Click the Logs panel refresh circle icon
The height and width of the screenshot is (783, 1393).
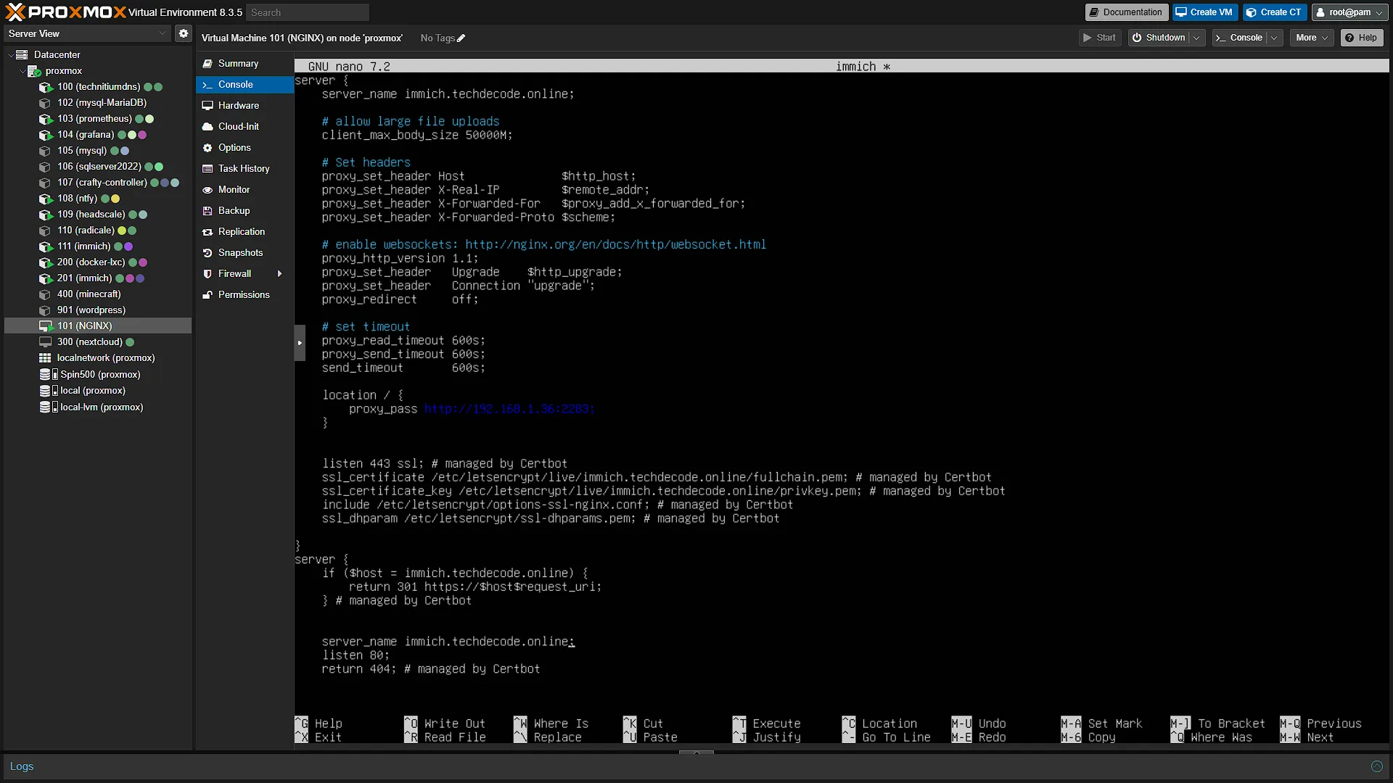pos(1376,766)
